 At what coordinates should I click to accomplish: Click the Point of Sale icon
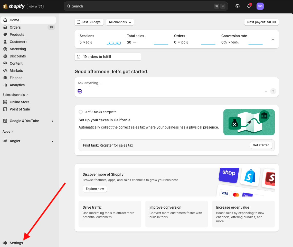click(5, 109)
